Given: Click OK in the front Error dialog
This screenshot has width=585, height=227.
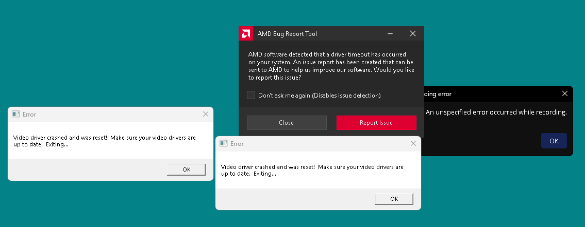Looking at the screenshot, I should tap(394, 199).
